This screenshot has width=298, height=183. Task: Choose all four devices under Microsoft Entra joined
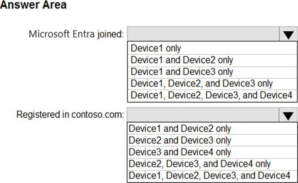[211, 95]
